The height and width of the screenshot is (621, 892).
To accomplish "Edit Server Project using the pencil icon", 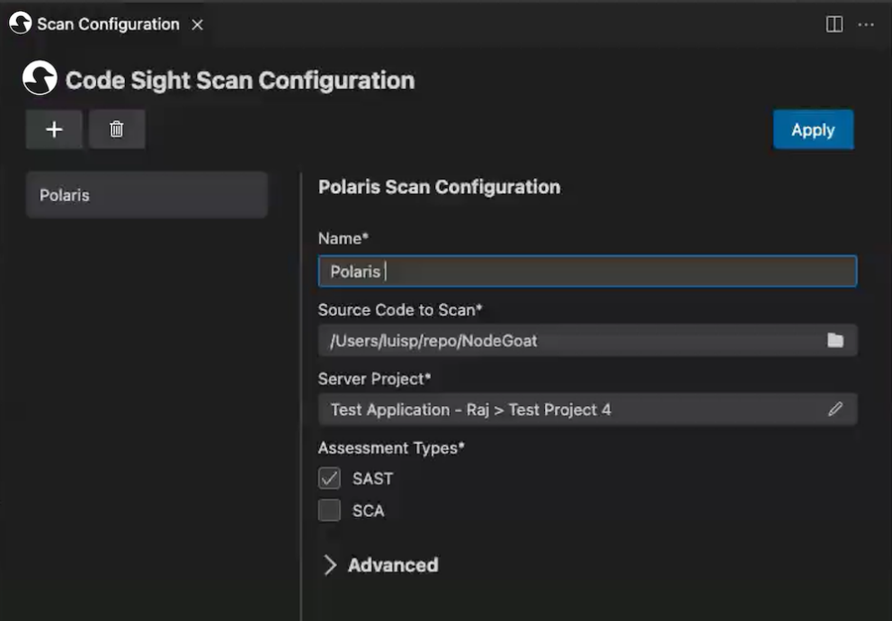I will pos(835,409).
